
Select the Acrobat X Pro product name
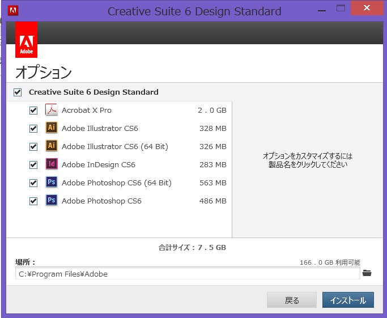pos(86,110)
